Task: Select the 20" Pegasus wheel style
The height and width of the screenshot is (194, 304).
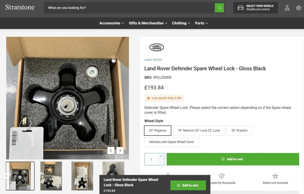Action: 158,130
